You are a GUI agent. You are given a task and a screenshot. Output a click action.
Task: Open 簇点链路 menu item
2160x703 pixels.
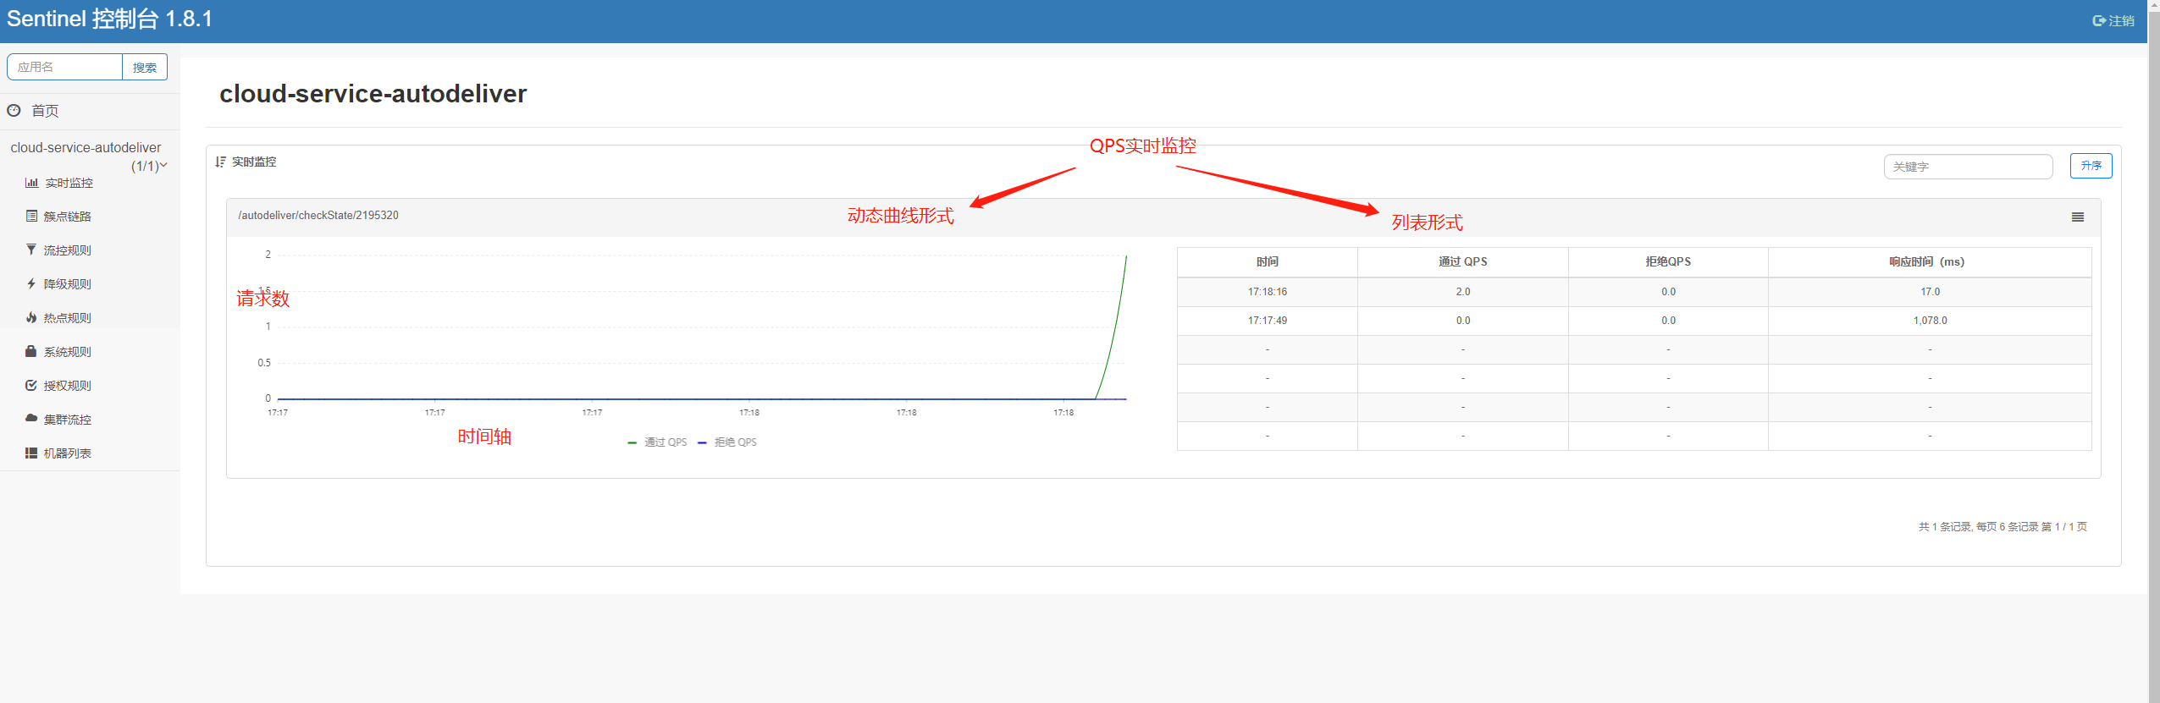(68, 217)
